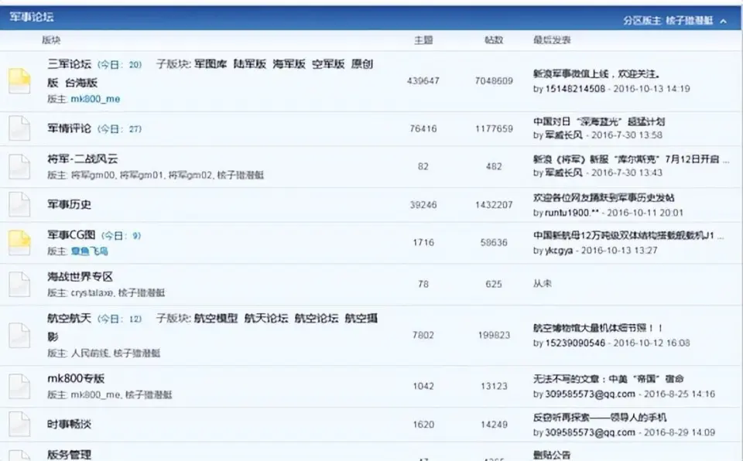
Task: Open latest post 新浪军事微信上线，欢迎关注
Action: point(596,74)
